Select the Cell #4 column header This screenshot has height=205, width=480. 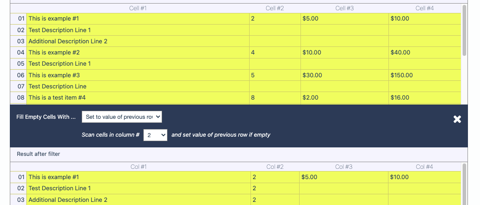tap(425, 8)
